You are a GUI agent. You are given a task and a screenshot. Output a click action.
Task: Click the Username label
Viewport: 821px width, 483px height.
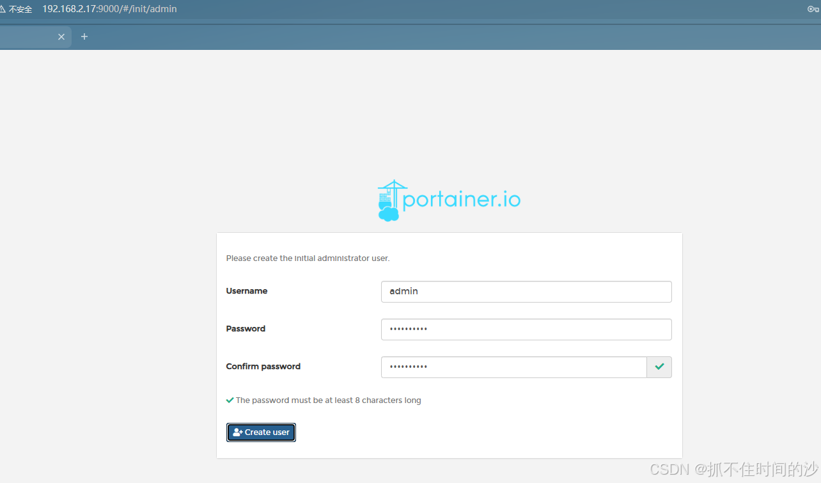[247, 291]
